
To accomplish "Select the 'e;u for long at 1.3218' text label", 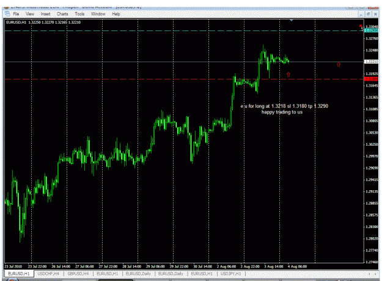I will [284, 106].
